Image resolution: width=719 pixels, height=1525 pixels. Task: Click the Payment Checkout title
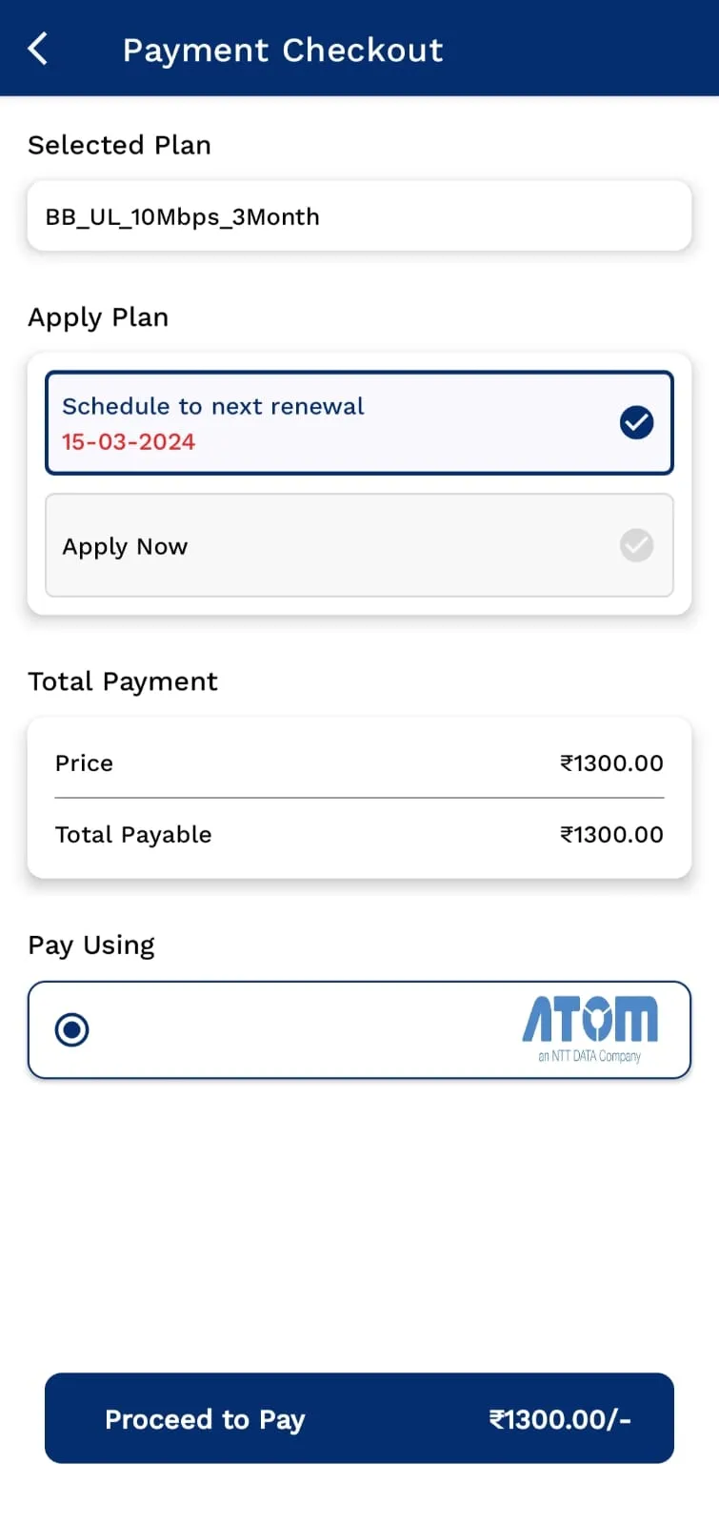[283, 50]
